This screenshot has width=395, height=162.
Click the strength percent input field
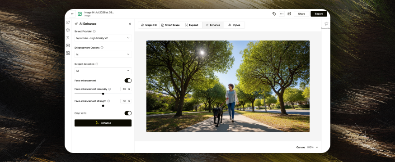(126, 101)
